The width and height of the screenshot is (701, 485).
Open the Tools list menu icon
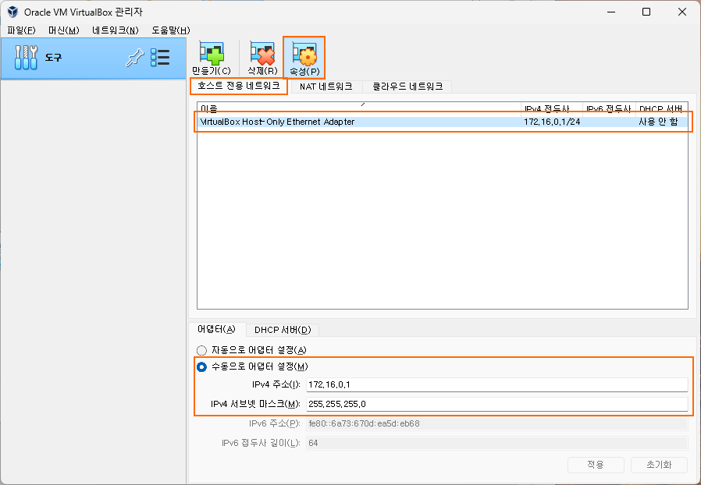160,58
